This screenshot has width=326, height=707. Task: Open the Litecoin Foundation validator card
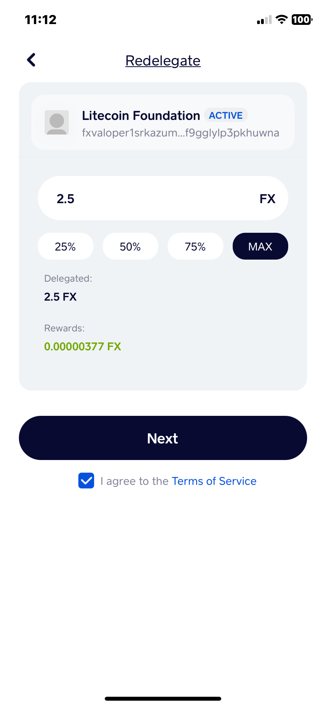coord(163,122)
